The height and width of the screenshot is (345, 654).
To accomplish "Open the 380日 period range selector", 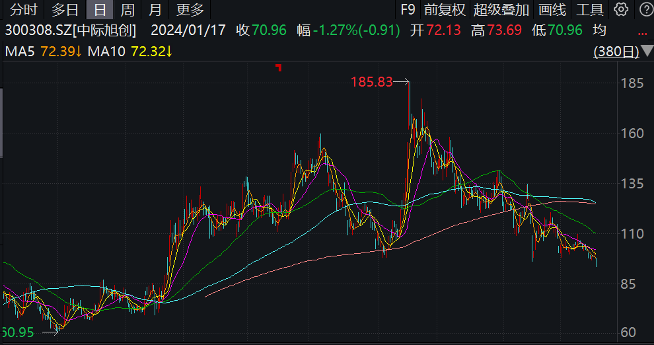I will coord(616,52).
